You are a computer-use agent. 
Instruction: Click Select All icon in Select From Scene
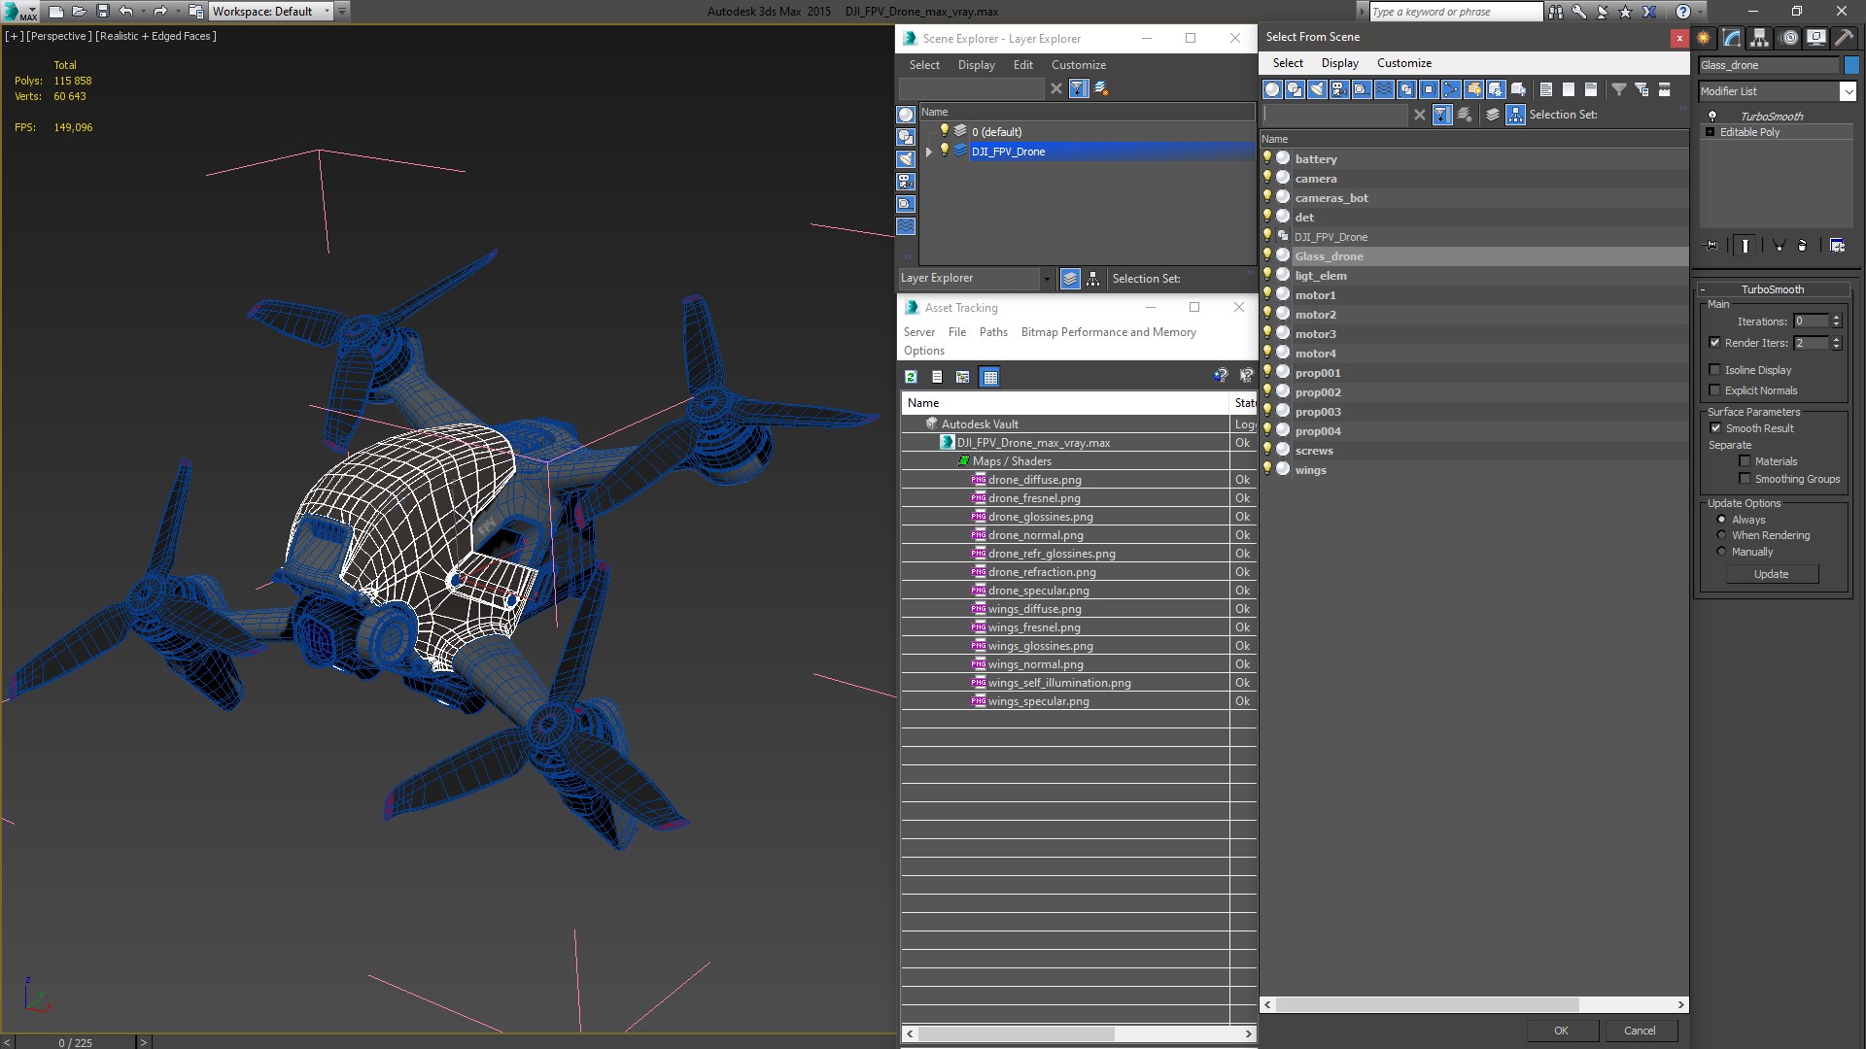(x=1546, y=89)
